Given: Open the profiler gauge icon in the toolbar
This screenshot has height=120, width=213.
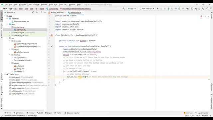Looking at the screenshot, I should point(176,9).
